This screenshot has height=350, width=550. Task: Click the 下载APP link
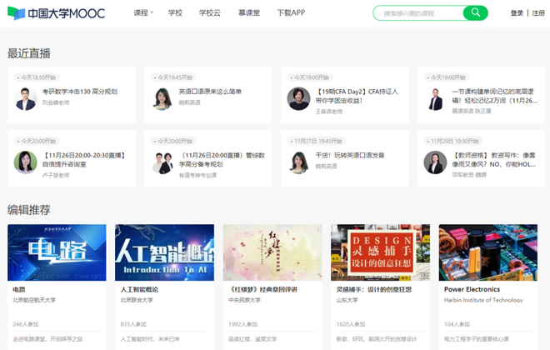tap(292, 13)
